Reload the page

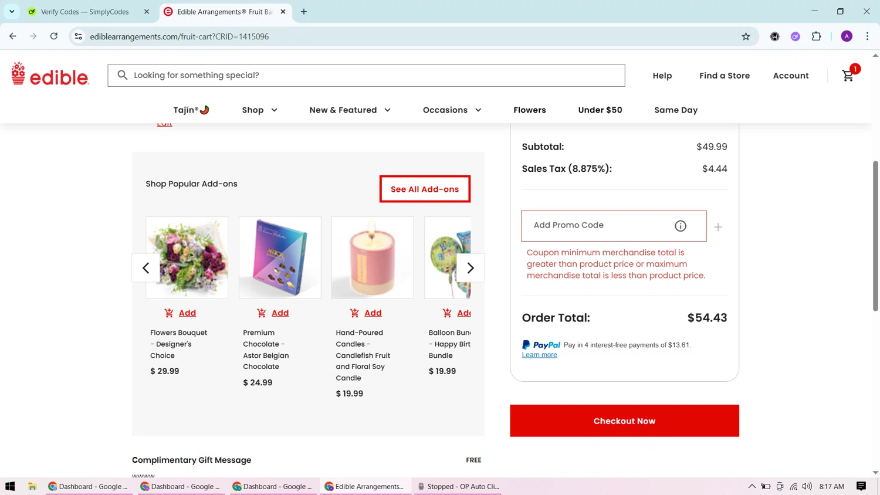pos(54,36)
